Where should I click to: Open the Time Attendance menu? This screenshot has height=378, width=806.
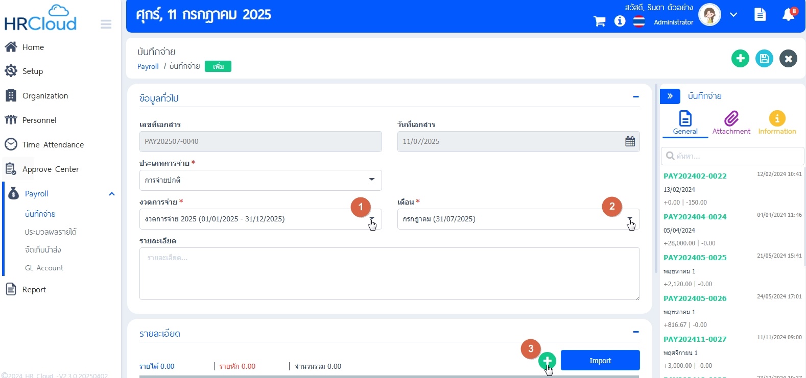pyautogui.click(x=53, y=145)
